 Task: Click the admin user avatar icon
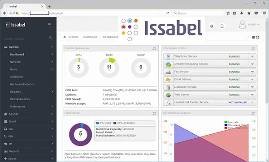pos(242,24)
